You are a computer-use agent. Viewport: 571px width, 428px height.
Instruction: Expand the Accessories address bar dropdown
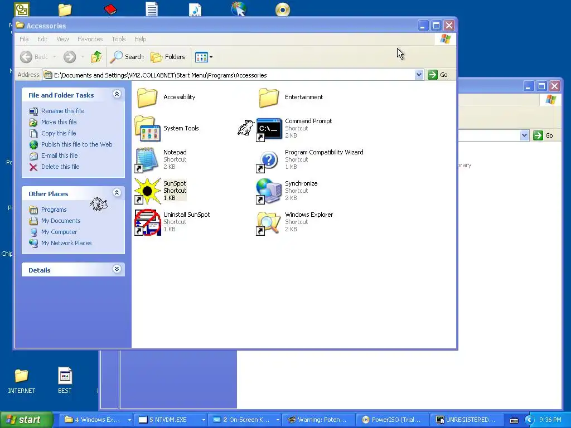419,75
